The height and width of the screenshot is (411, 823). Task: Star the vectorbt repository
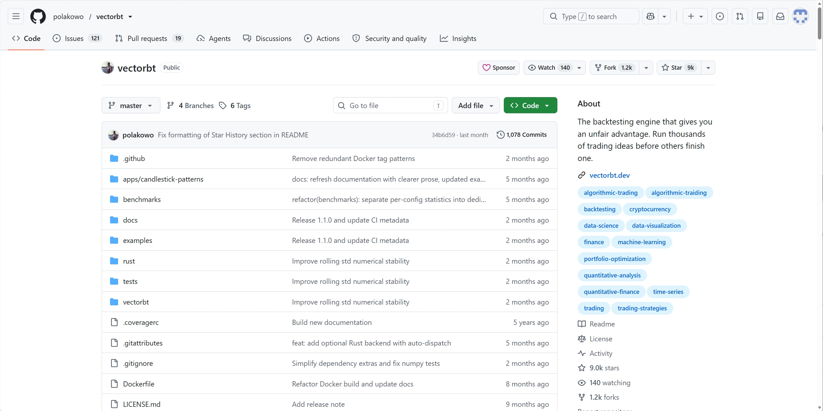[679, 68]
